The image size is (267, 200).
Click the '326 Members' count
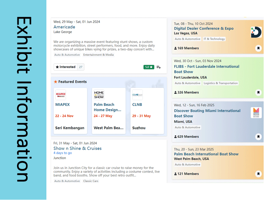[x=187, y=93]
